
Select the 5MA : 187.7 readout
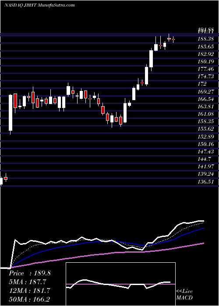click(27, 282)
